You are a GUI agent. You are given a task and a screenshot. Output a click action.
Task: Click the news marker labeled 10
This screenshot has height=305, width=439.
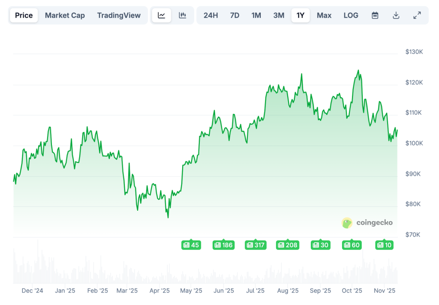pyautogui.click(x=385, y=245)
